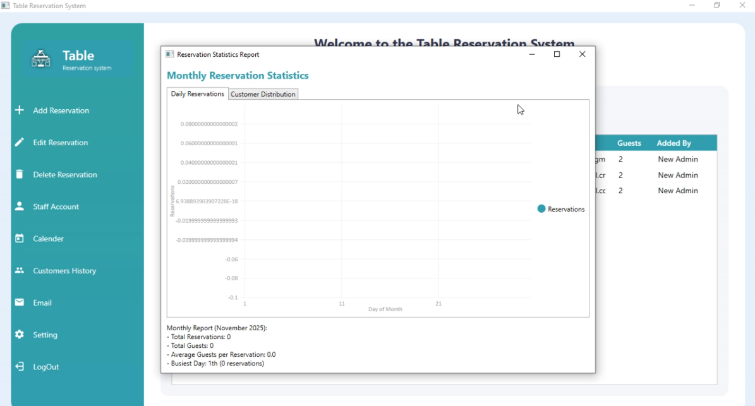Close the main Table Reservation System window
This screenshot has height=406, width=755.
coord(742,5)
